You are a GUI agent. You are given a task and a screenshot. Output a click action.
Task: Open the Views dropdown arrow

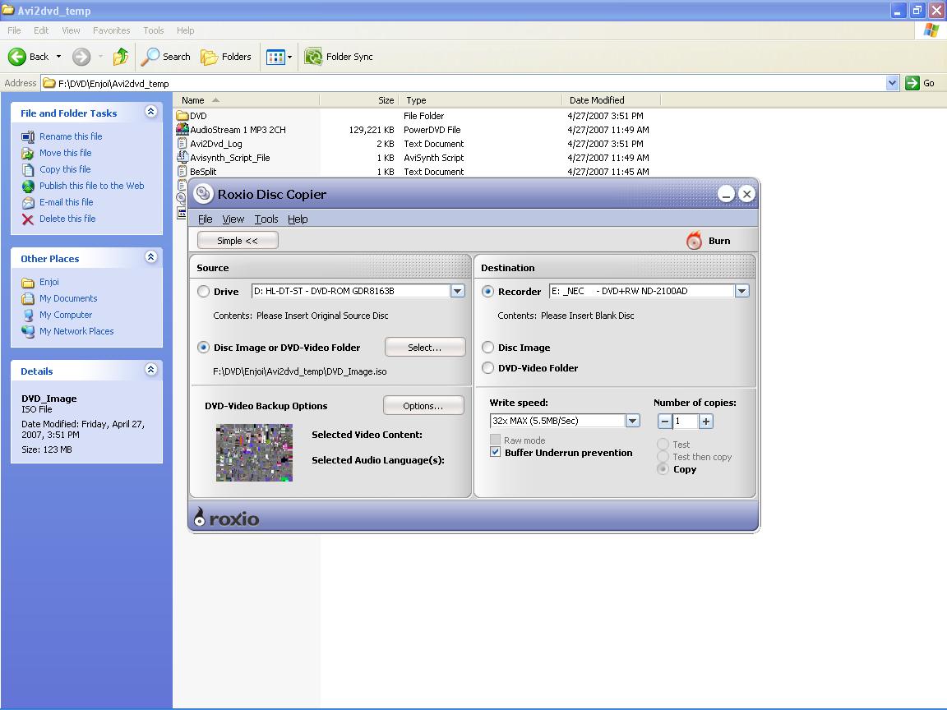(x=290, y=58)
